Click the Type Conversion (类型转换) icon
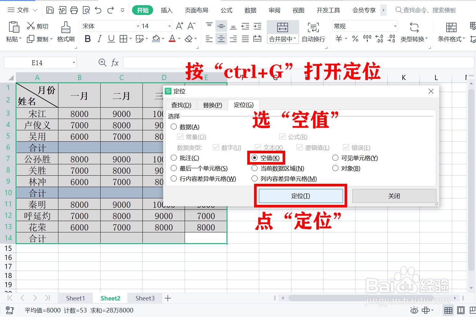This screenshot has width=476, height=317. 414,28
